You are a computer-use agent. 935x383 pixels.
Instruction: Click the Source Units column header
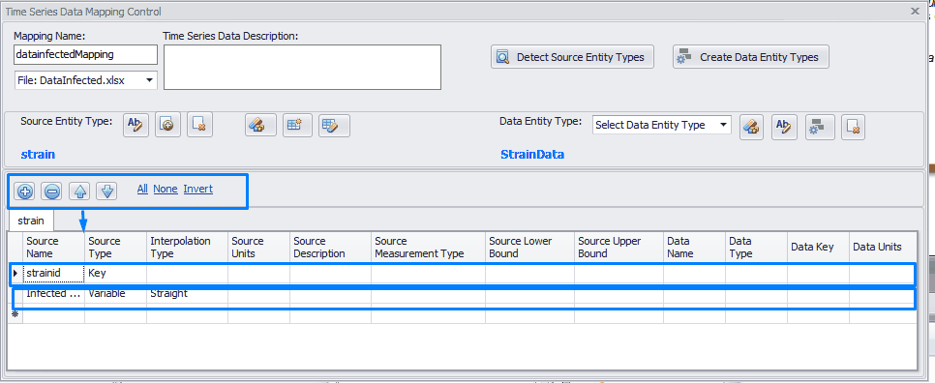coord(258,248)
